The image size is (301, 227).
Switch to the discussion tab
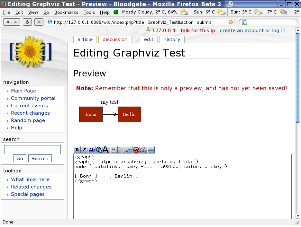(115, 39)
